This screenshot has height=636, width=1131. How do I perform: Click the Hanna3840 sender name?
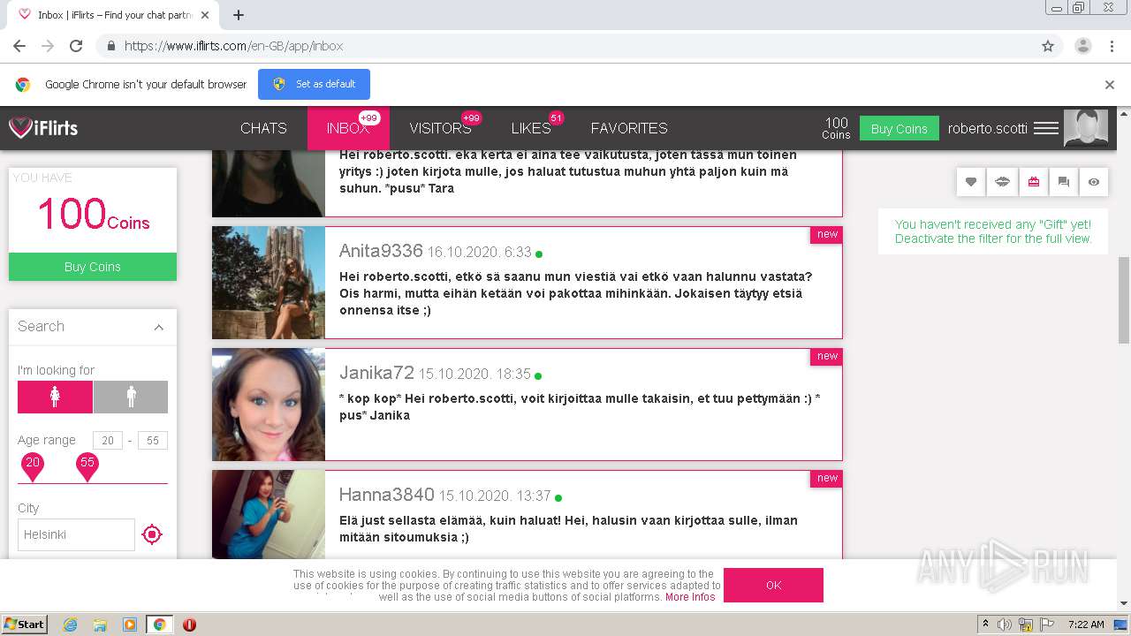[x=387, y=495]
